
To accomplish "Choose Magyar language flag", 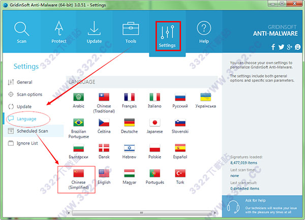I will coord(129,173).
